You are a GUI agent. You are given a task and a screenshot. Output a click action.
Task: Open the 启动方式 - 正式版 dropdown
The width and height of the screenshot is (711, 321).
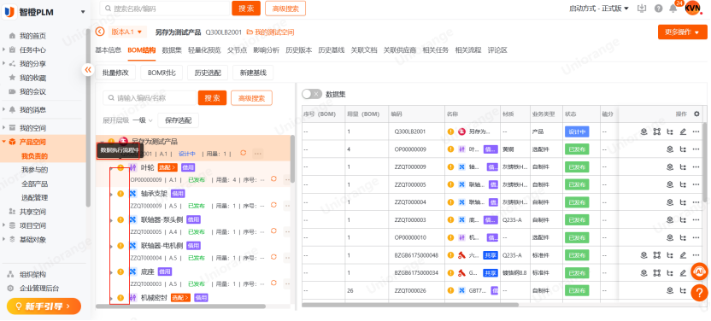click(599, 9)
